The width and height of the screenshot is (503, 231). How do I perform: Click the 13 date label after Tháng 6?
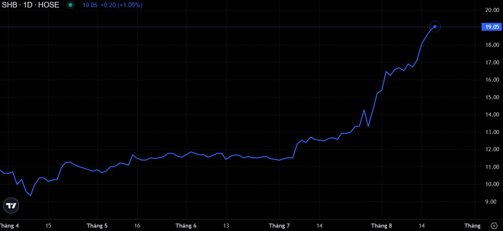[226, 226]
